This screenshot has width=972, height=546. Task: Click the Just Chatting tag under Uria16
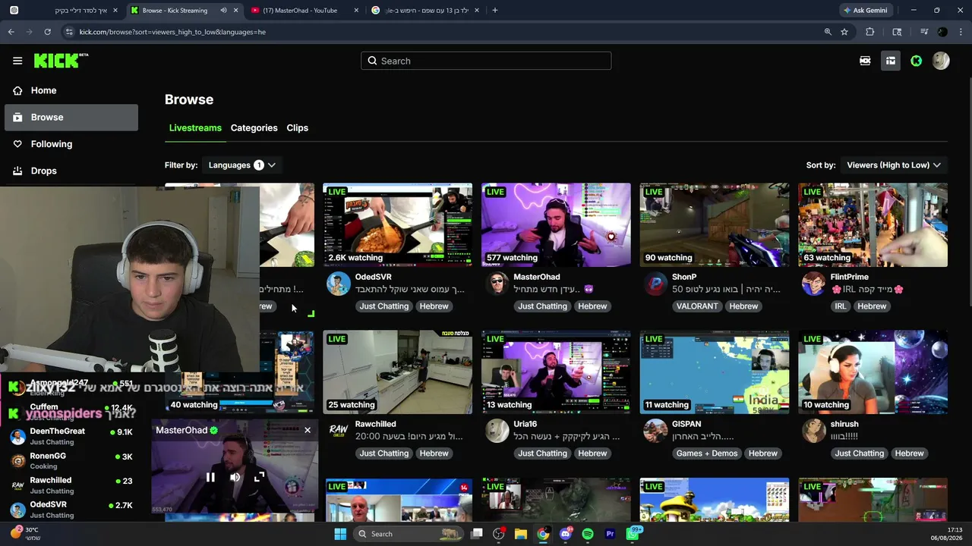[x=542, y=453]
